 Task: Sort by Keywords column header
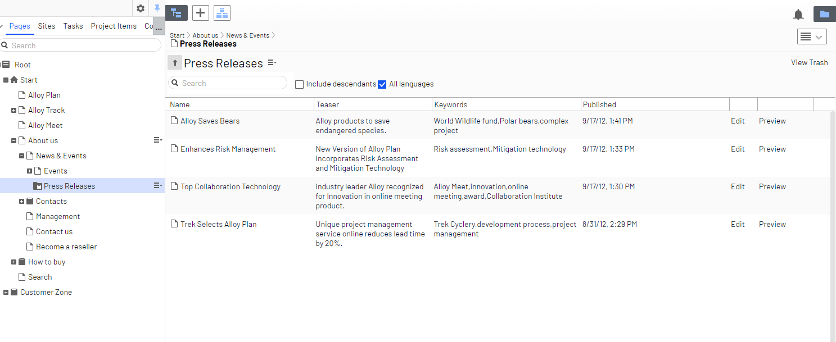tap(506, 104)
